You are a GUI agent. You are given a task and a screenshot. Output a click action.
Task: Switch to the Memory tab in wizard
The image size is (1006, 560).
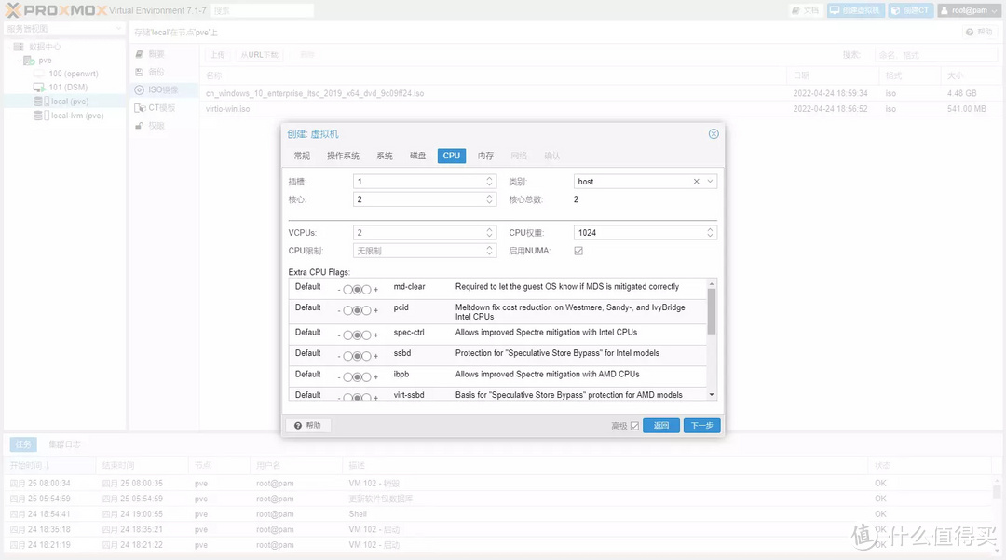click(x=485, y=156)
